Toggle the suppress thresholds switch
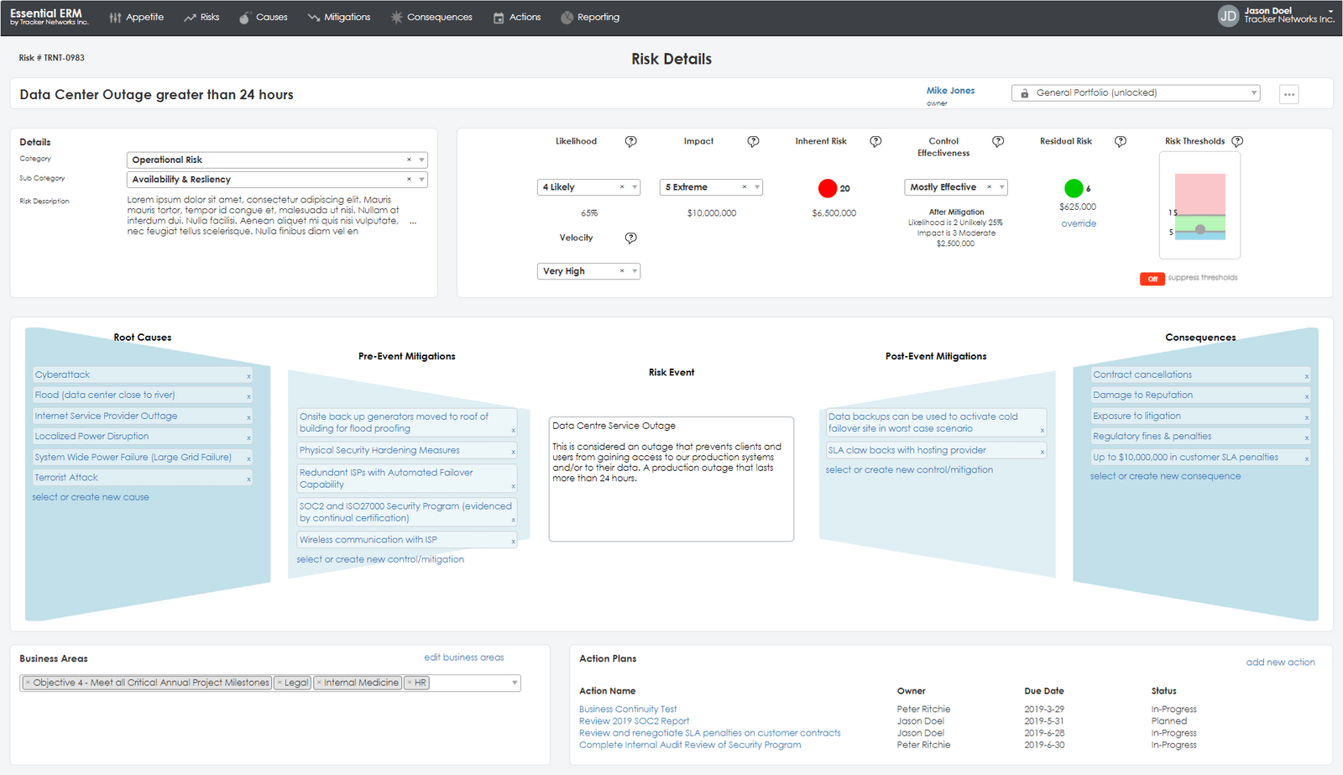The image size is (1343, 775). (x=1152, y=278)
